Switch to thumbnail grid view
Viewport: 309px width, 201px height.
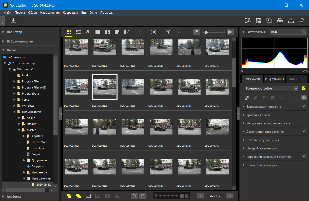[69, 32]
